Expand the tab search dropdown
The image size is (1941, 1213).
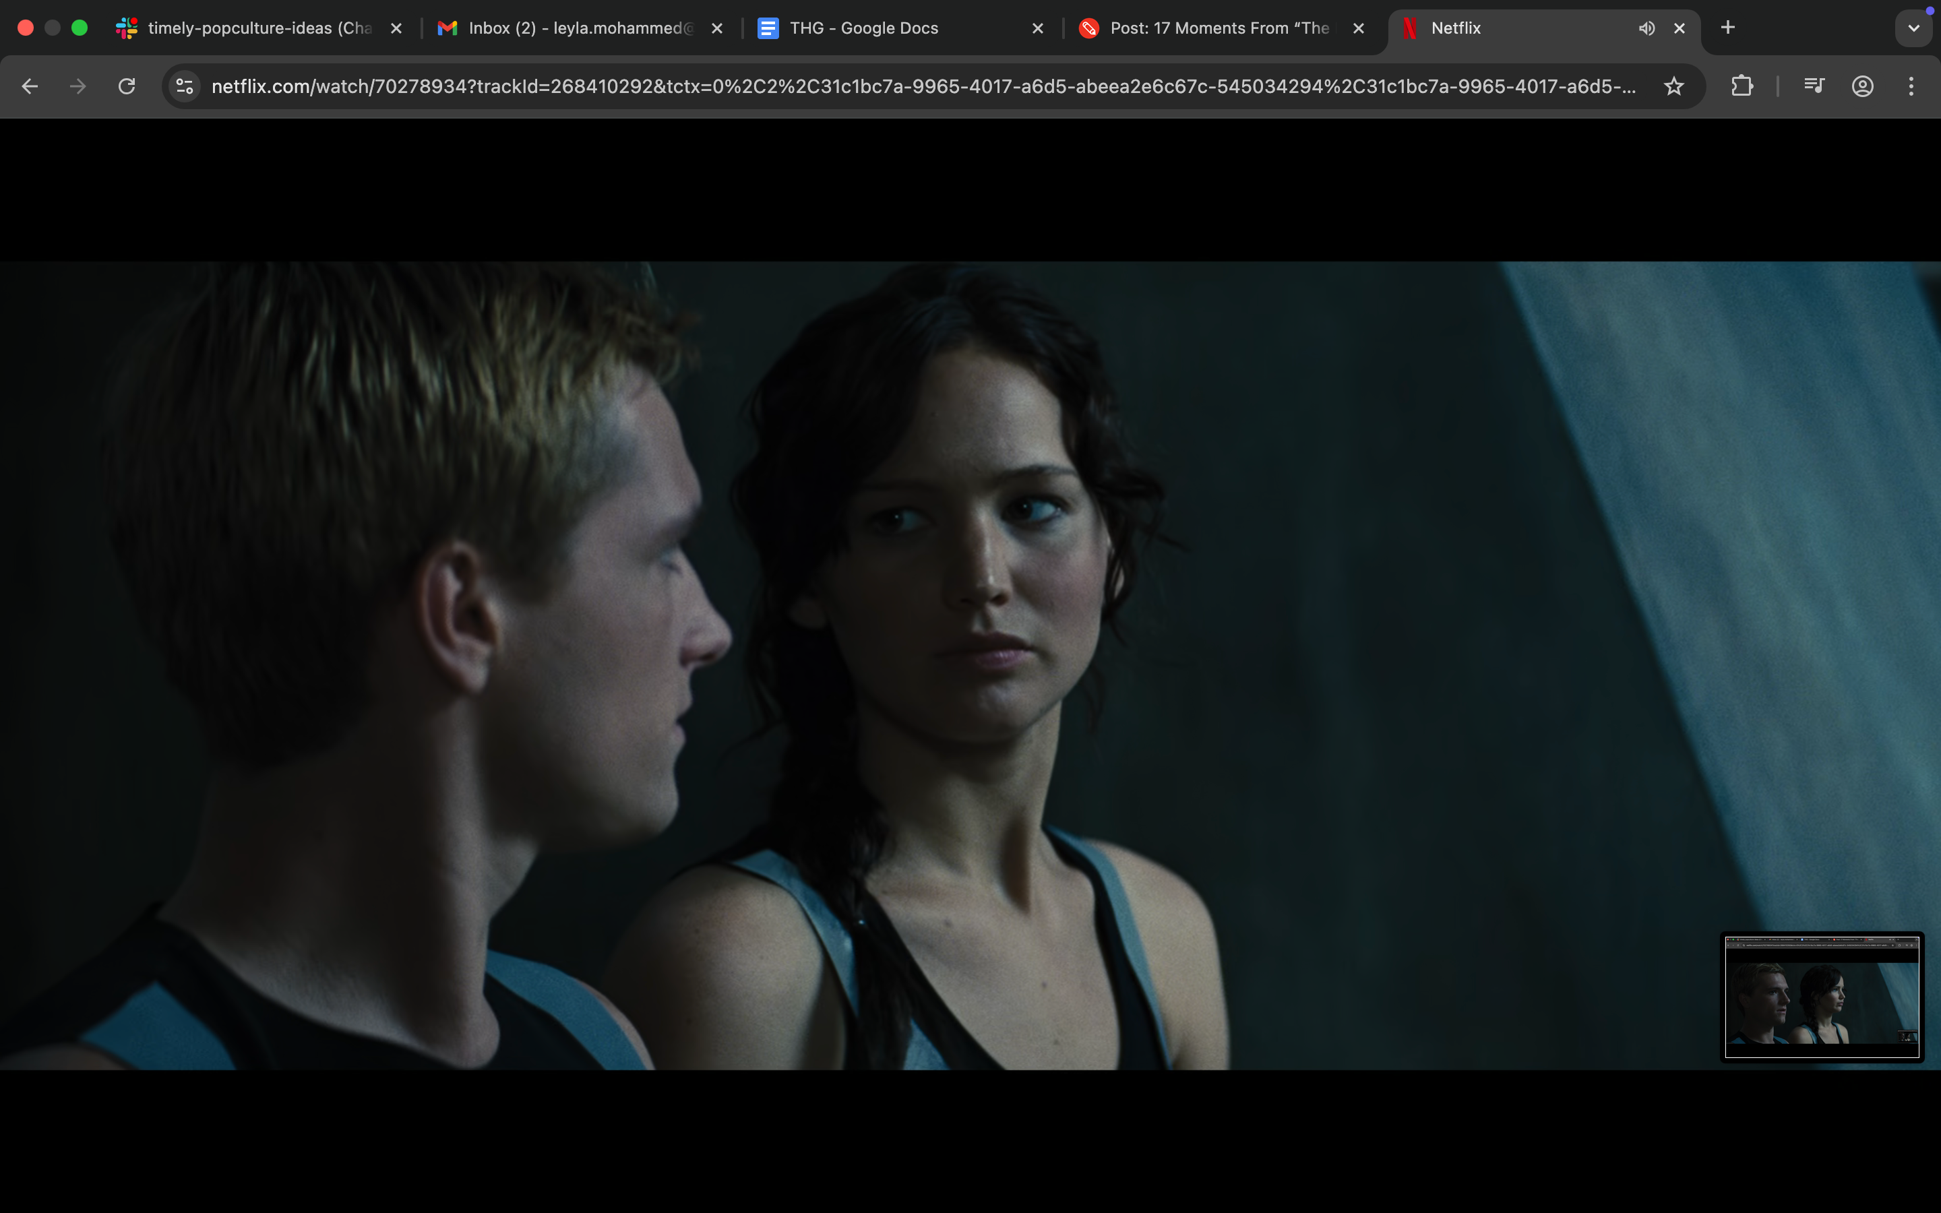point(1914,28)
